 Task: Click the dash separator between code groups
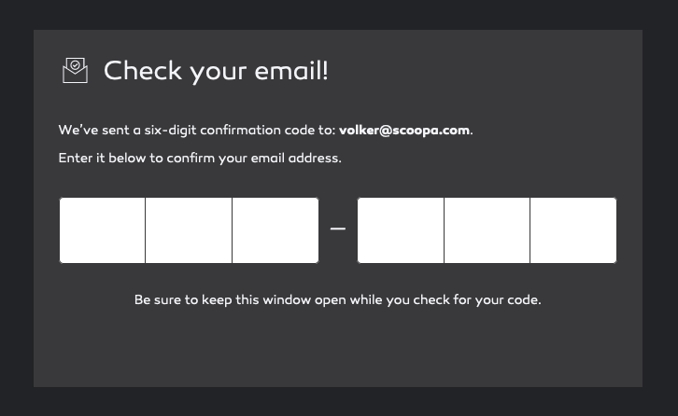[x=338, y=229]
